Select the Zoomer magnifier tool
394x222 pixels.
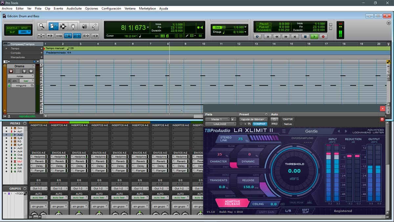pyautogui.click(x=41, y=26)
